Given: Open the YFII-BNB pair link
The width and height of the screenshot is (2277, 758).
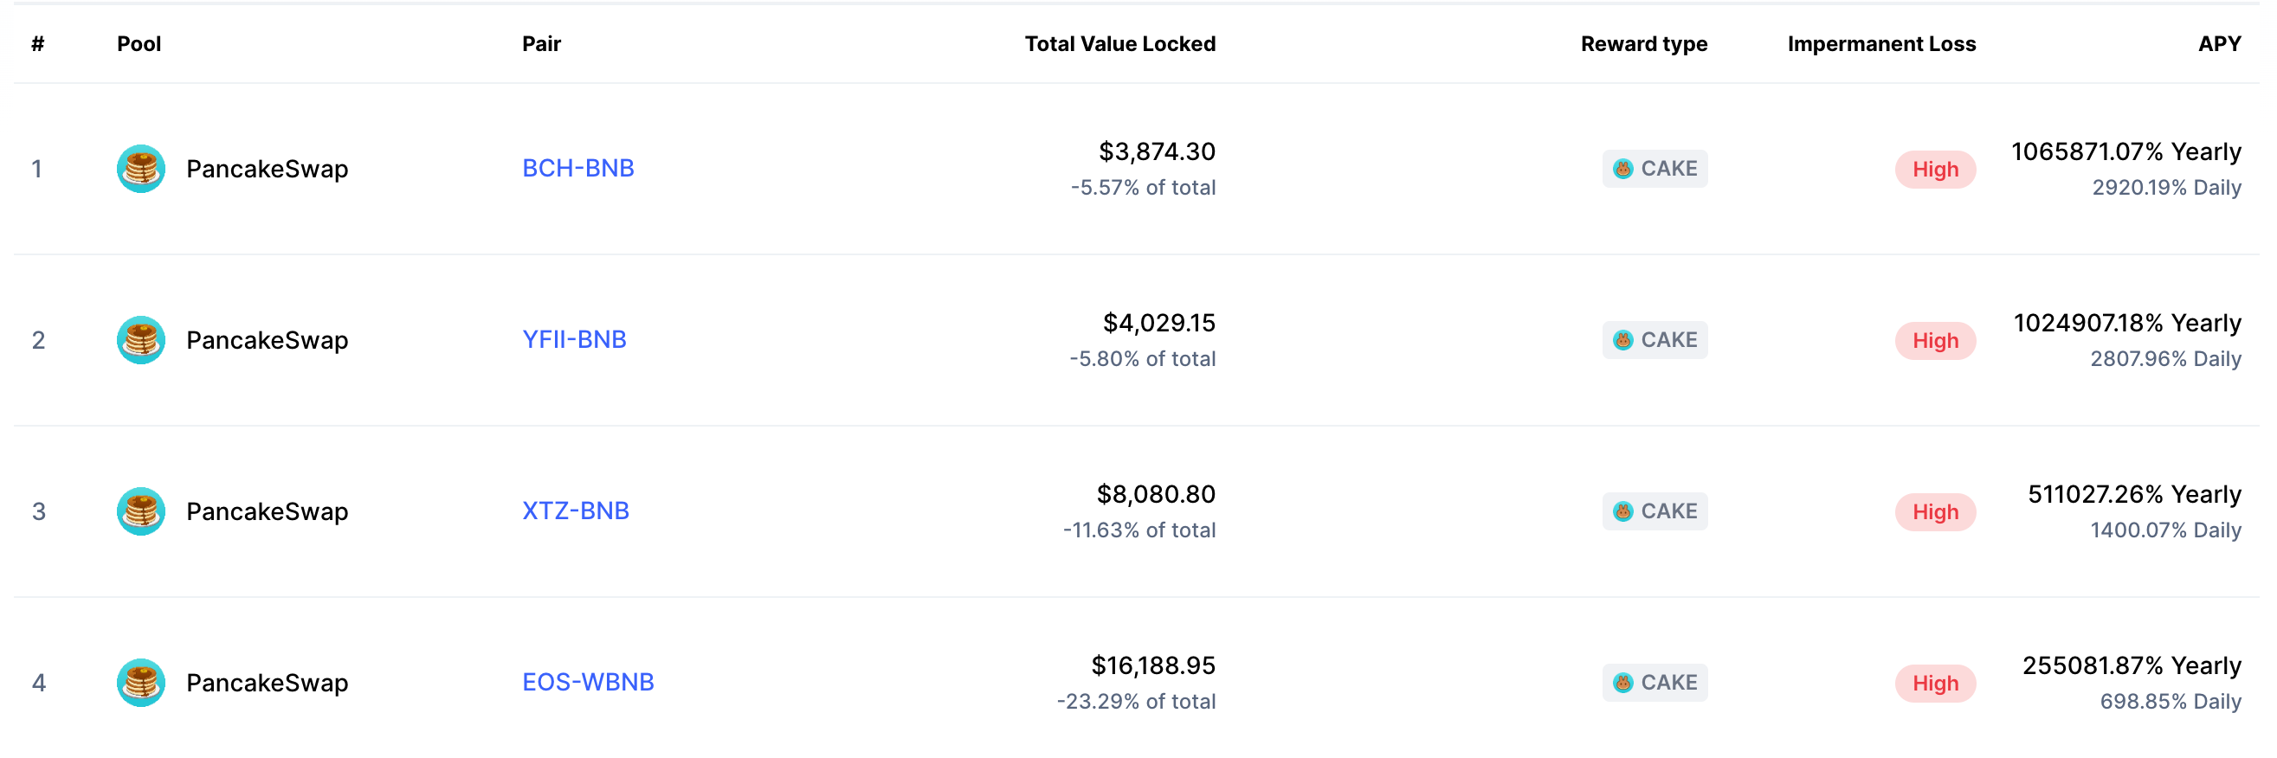Looking at the screenshot, I should [574, 339].
